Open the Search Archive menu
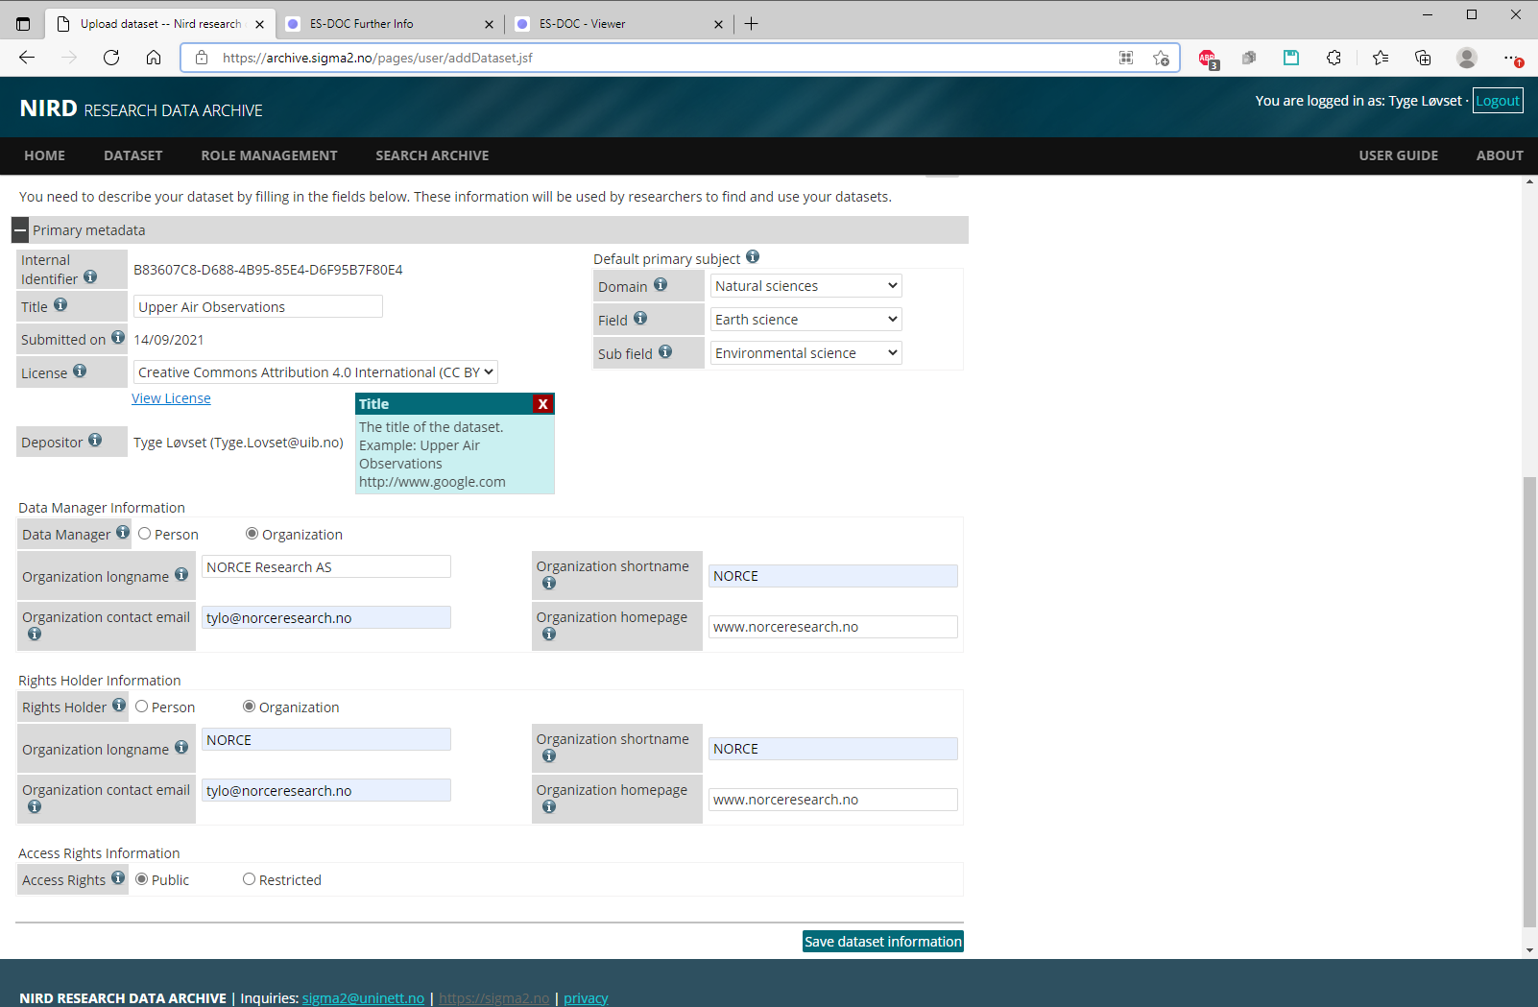This screenshot has height=1007, width=1538. coord(432,156)
